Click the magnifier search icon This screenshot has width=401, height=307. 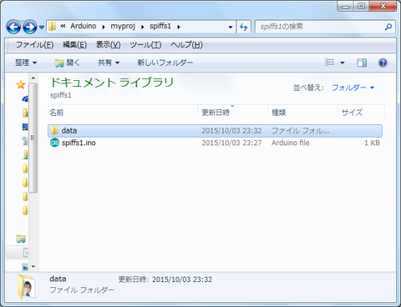pyautogui.click(x=388, y=27)
